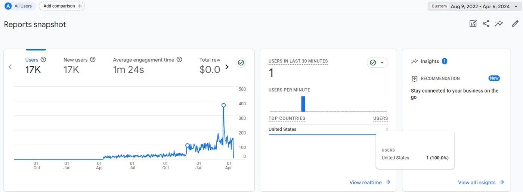Click the chart marker point near 100
The height and width of the screenshot is (192, 523).
pos(188,145)
